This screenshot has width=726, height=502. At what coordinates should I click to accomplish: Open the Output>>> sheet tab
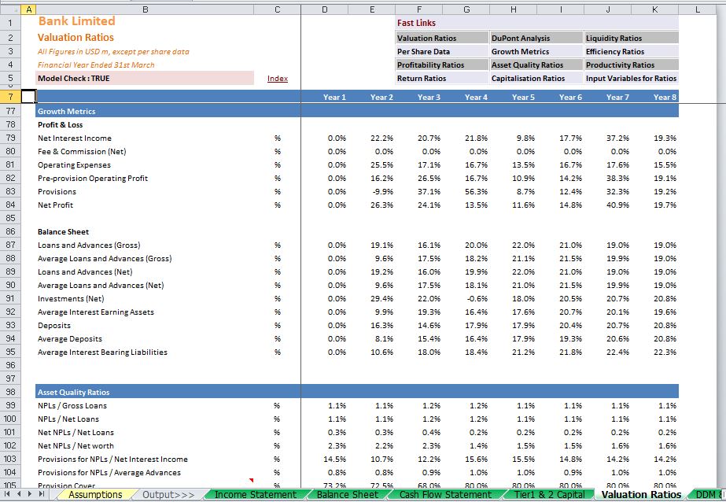pyautogui.click(x=168, y=495)
